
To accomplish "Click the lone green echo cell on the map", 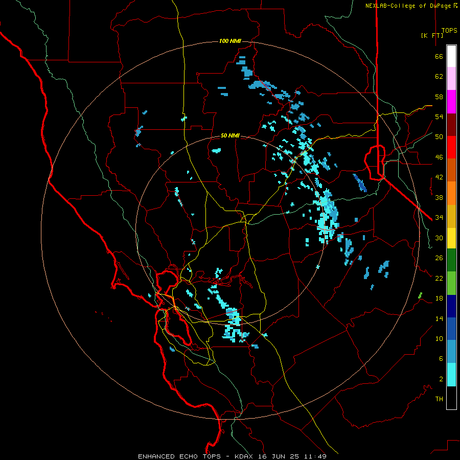I will 420,295.
